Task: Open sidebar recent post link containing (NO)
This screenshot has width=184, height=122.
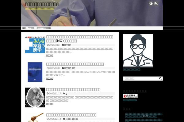Action: (x=144, y=115)
